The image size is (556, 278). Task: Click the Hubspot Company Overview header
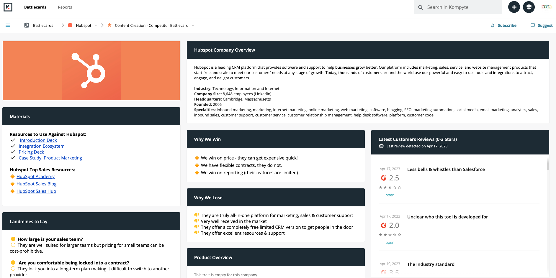368,50
